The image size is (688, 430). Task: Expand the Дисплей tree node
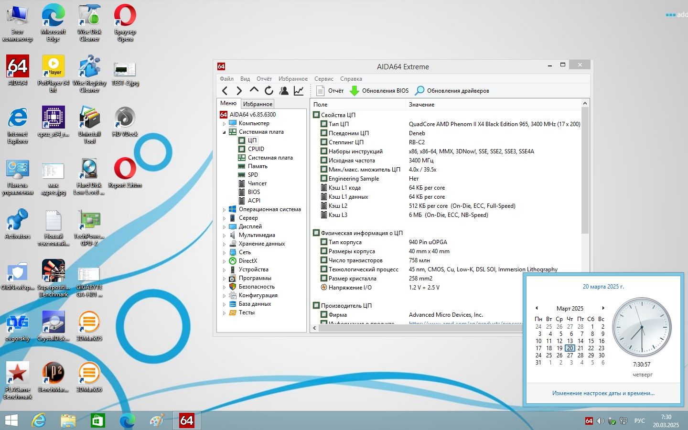[224, 227]
